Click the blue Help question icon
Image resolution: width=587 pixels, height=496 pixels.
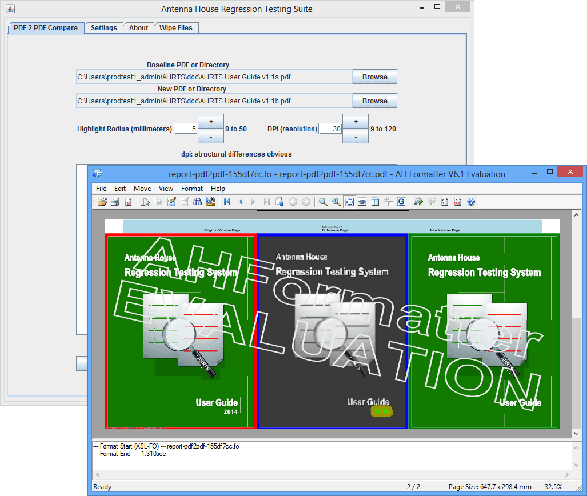tap(471, 202)
